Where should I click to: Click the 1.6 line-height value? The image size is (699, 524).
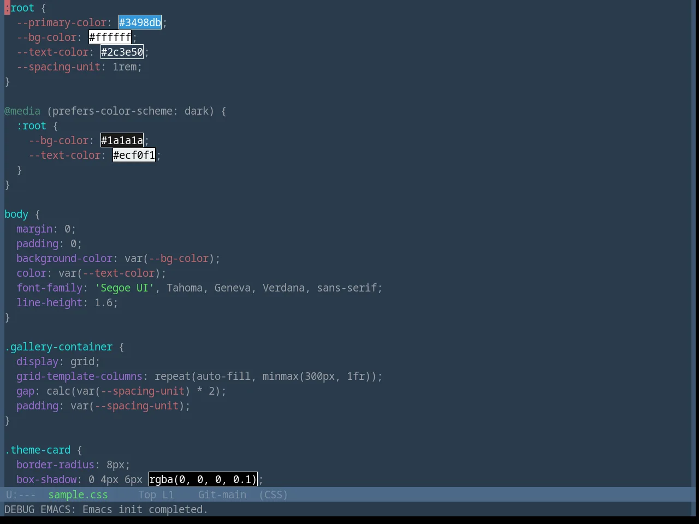[104, 302]
